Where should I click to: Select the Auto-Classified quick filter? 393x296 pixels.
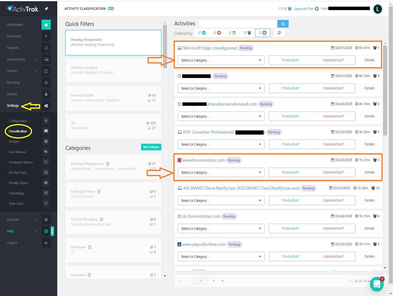point(113,98)
